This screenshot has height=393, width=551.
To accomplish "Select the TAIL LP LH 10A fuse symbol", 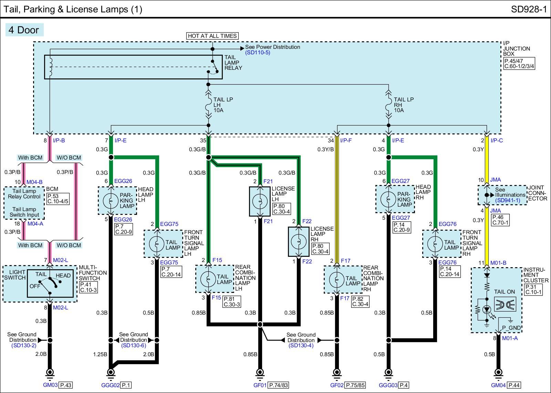I will click(208, 105).
